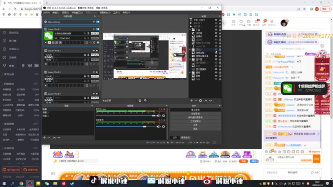The image size is (333, 187).
Task: Move selected source down
Action: (x=211, y=101)
